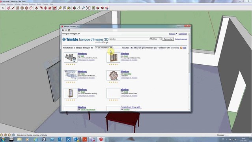
Task: Open the Aide menu
Action: pyautogui.click(x=51, y=4)
